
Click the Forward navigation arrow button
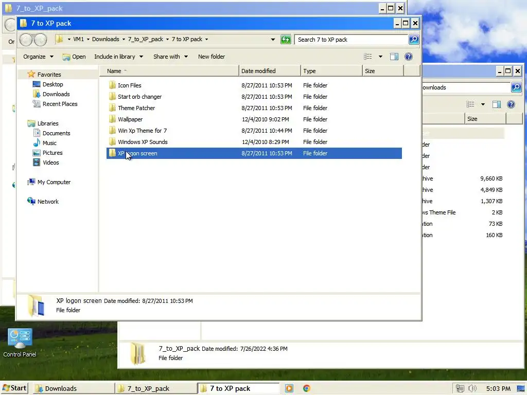40,40
